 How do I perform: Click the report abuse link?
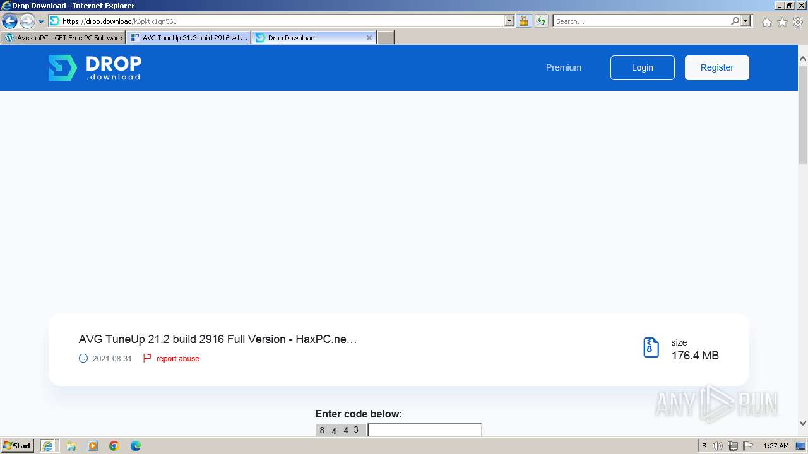pos(178,359)
